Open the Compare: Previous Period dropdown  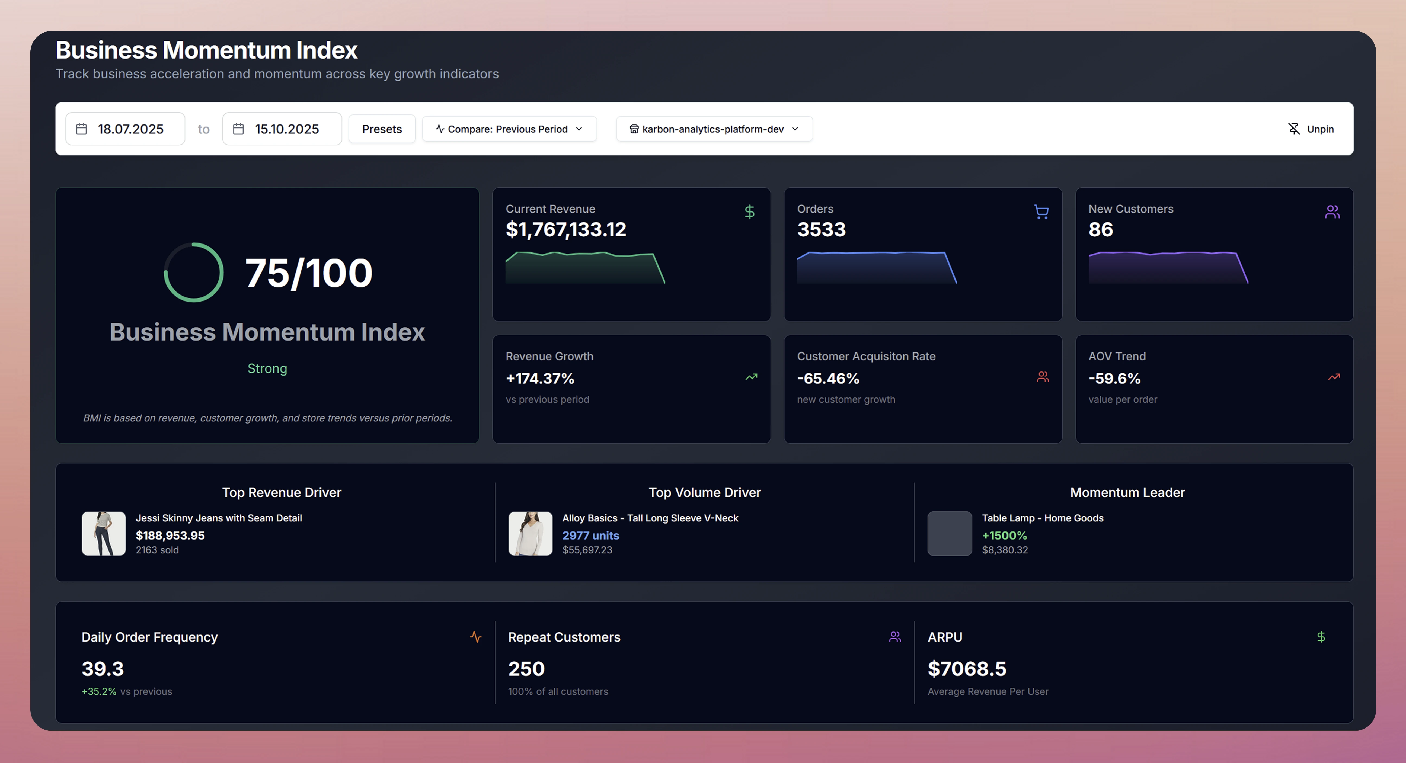pos(509,129)
